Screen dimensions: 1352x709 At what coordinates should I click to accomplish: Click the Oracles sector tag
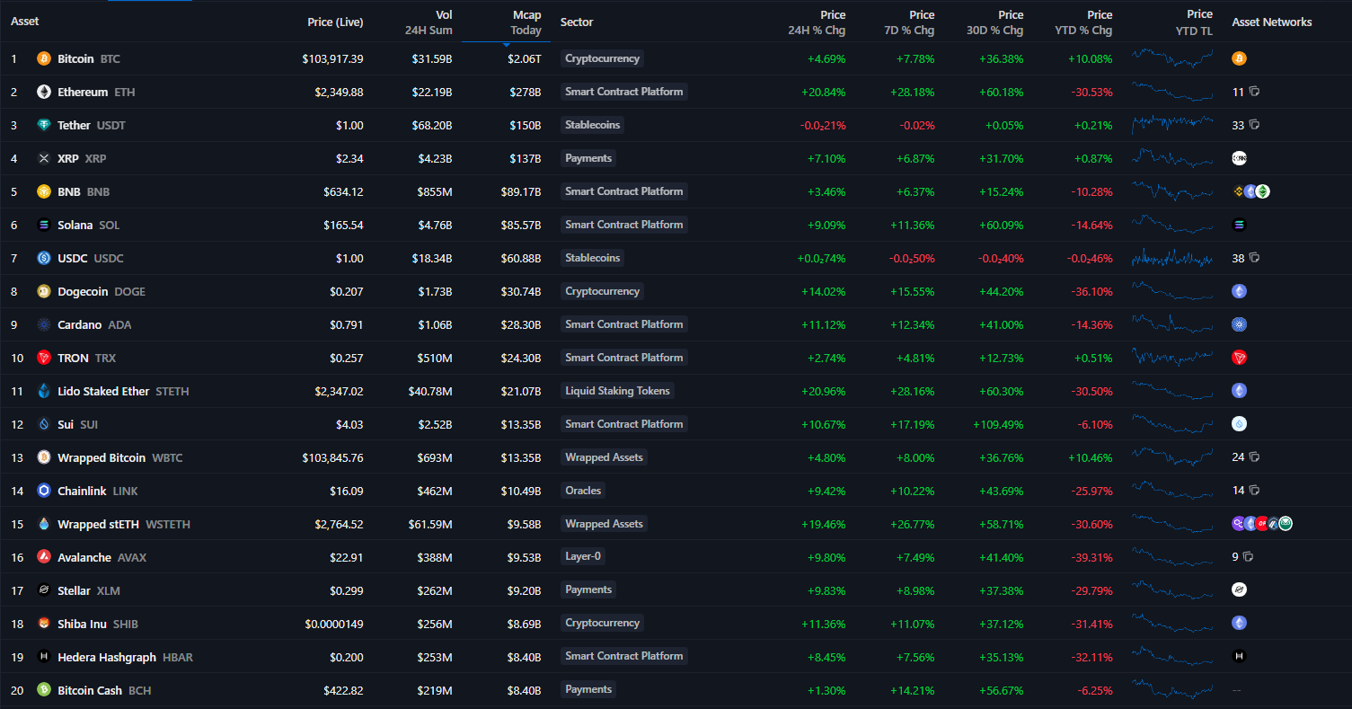coord(583,491)
